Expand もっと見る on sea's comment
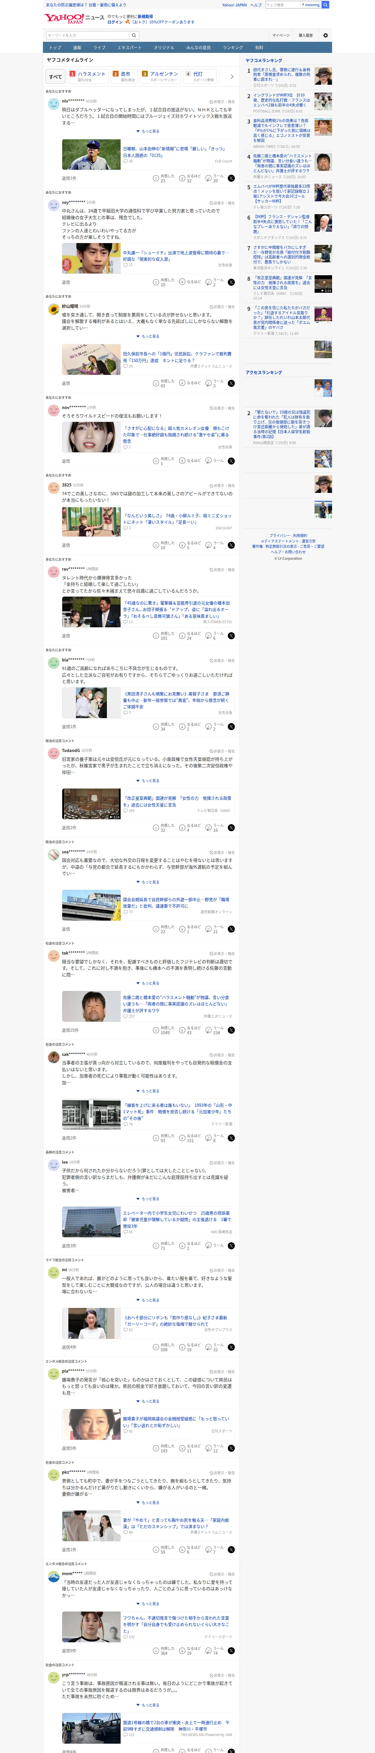Image resolution: width=375 pixels, height=1753 pixels. (x=148, y=882)
